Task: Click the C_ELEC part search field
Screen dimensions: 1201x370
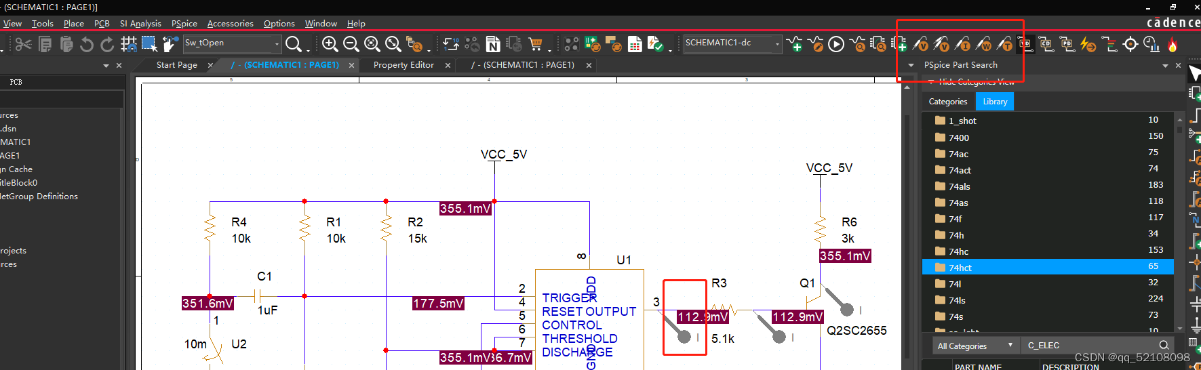Action: 1089,346
